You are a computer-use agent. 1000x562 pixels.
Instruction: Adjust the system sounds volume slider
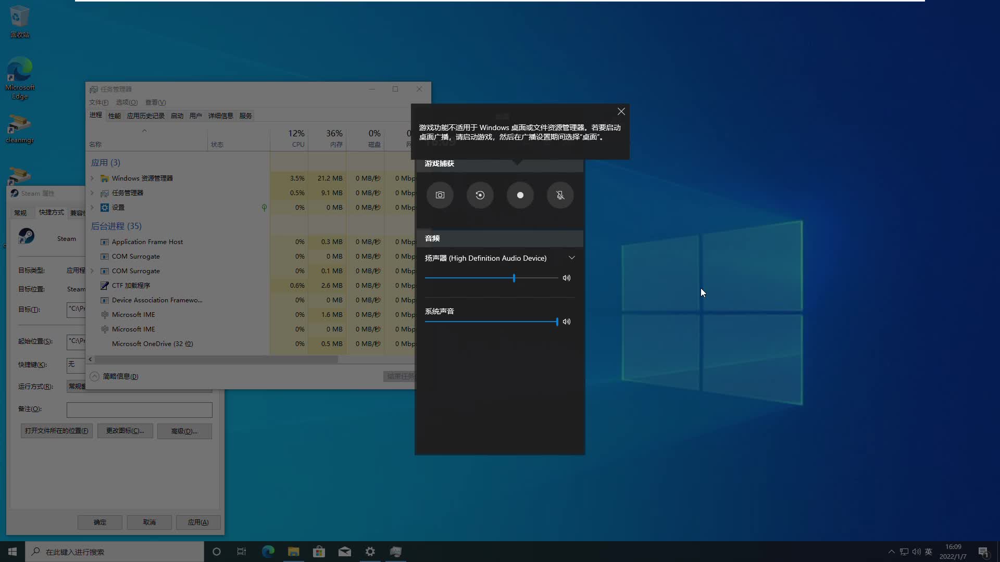pyautogui.click(x=557, y=322)
